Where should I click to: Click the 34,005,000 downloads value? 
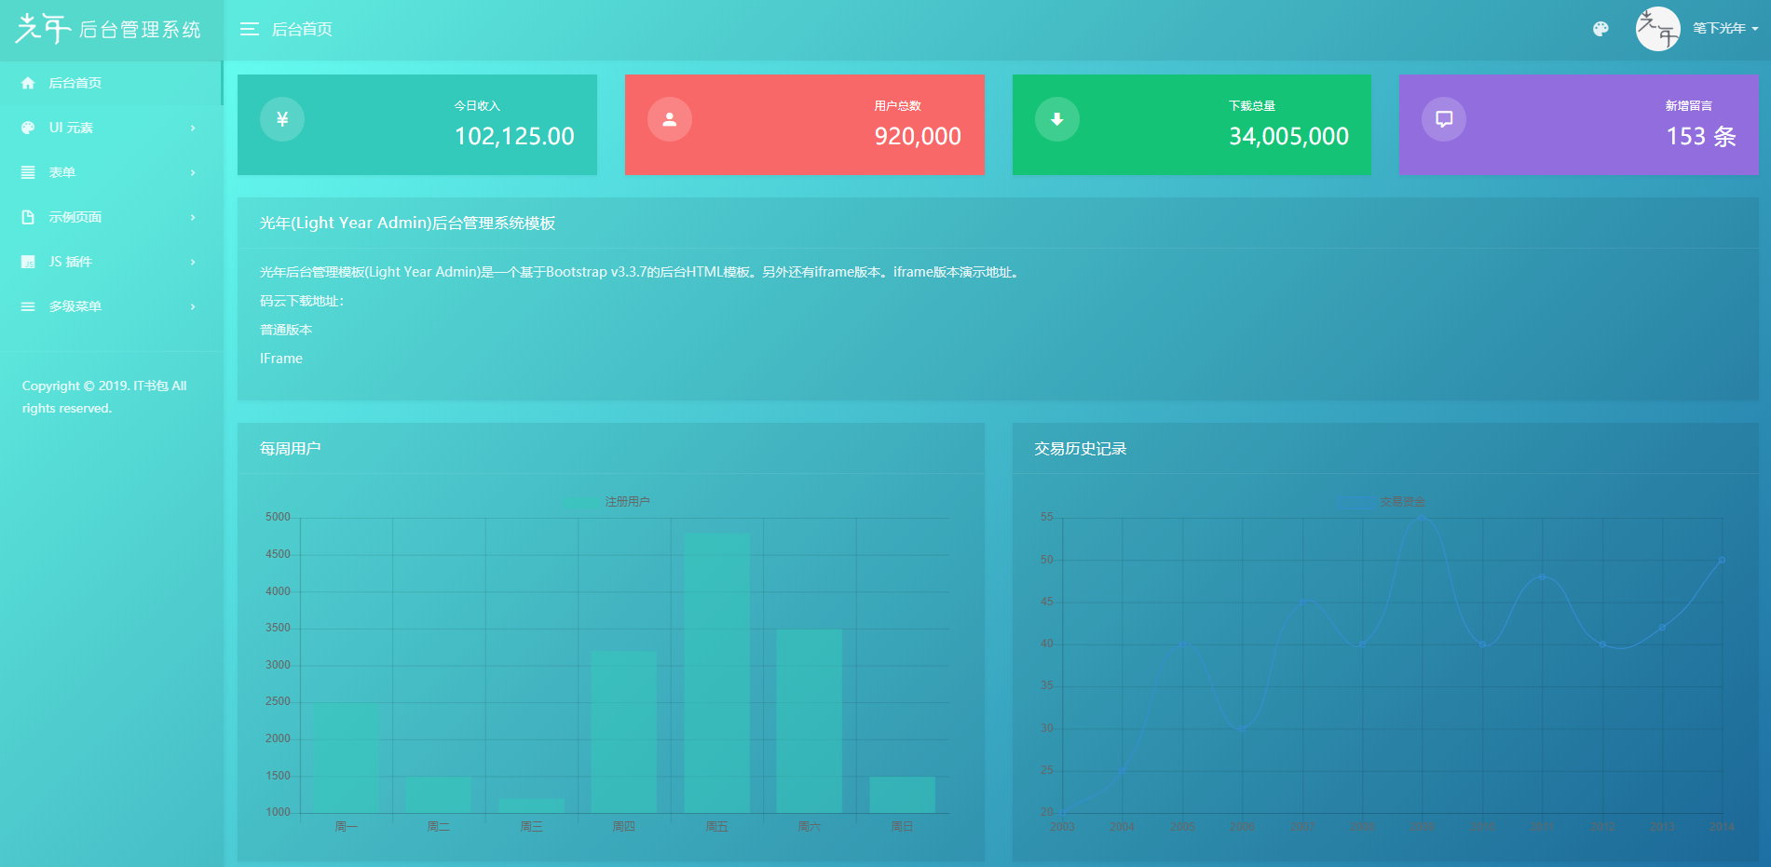coord(1288,137)
